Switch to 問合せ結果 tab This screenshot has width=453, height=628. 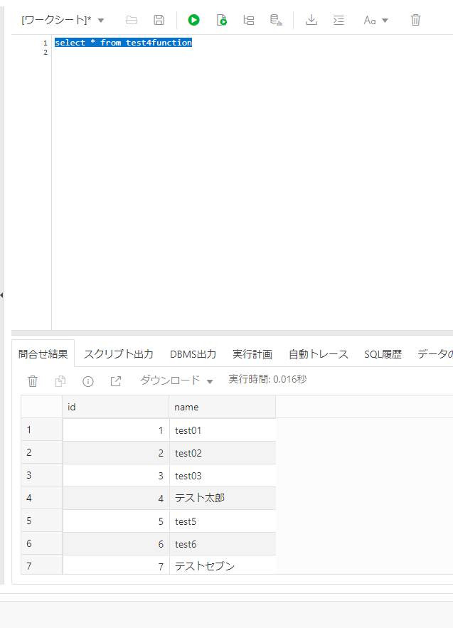point(43,354)
